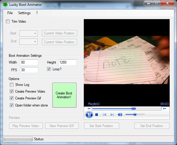177x145 pixels.
Task: Click the rewind double-arrow icon
Action: (89, 109)
